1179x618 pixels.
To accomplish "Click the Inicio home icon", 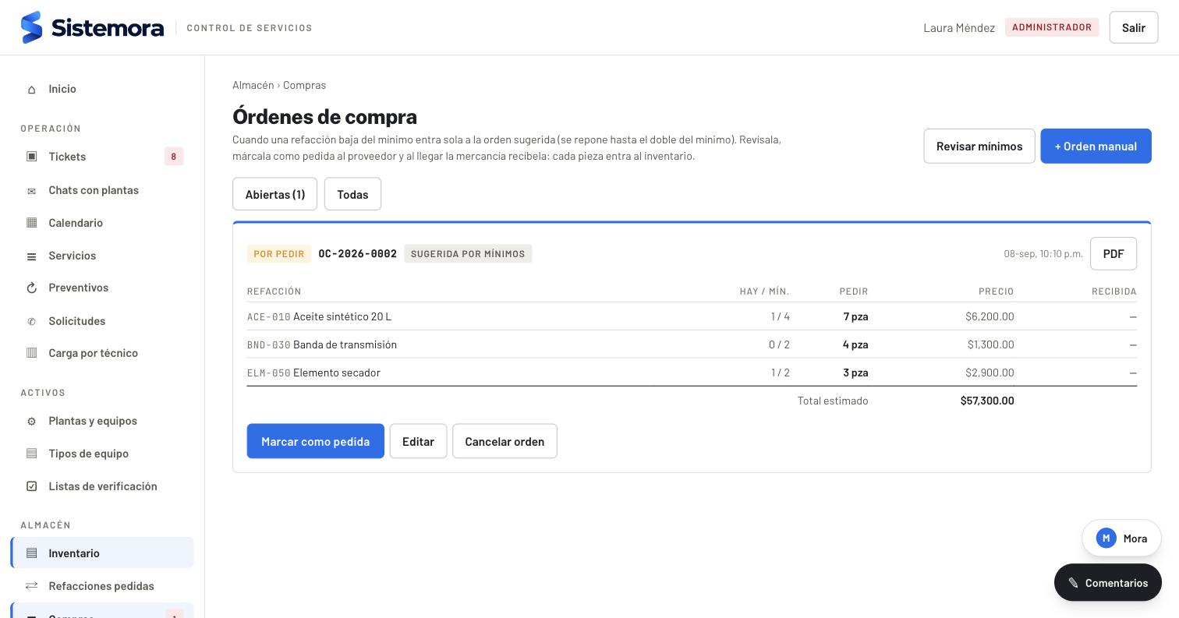I will pyautogui.click(x=32, y=90).
